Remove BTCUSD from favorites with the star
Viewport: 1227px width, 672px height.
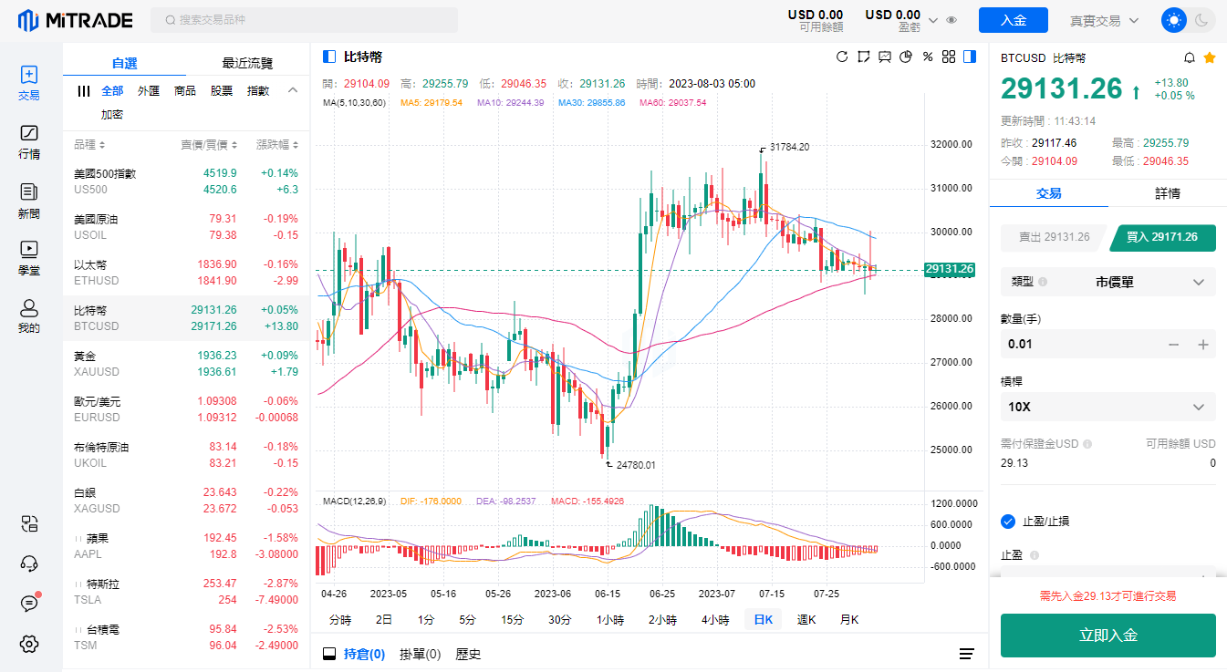tap(1210, 57)
